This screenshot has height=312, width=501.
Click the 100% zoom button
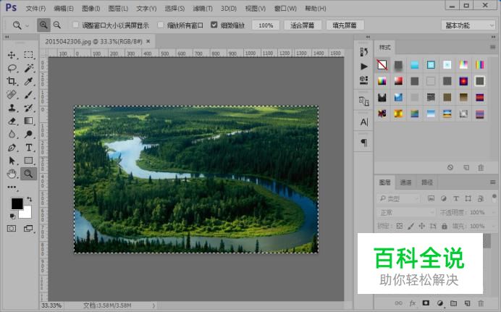point(266,25)
